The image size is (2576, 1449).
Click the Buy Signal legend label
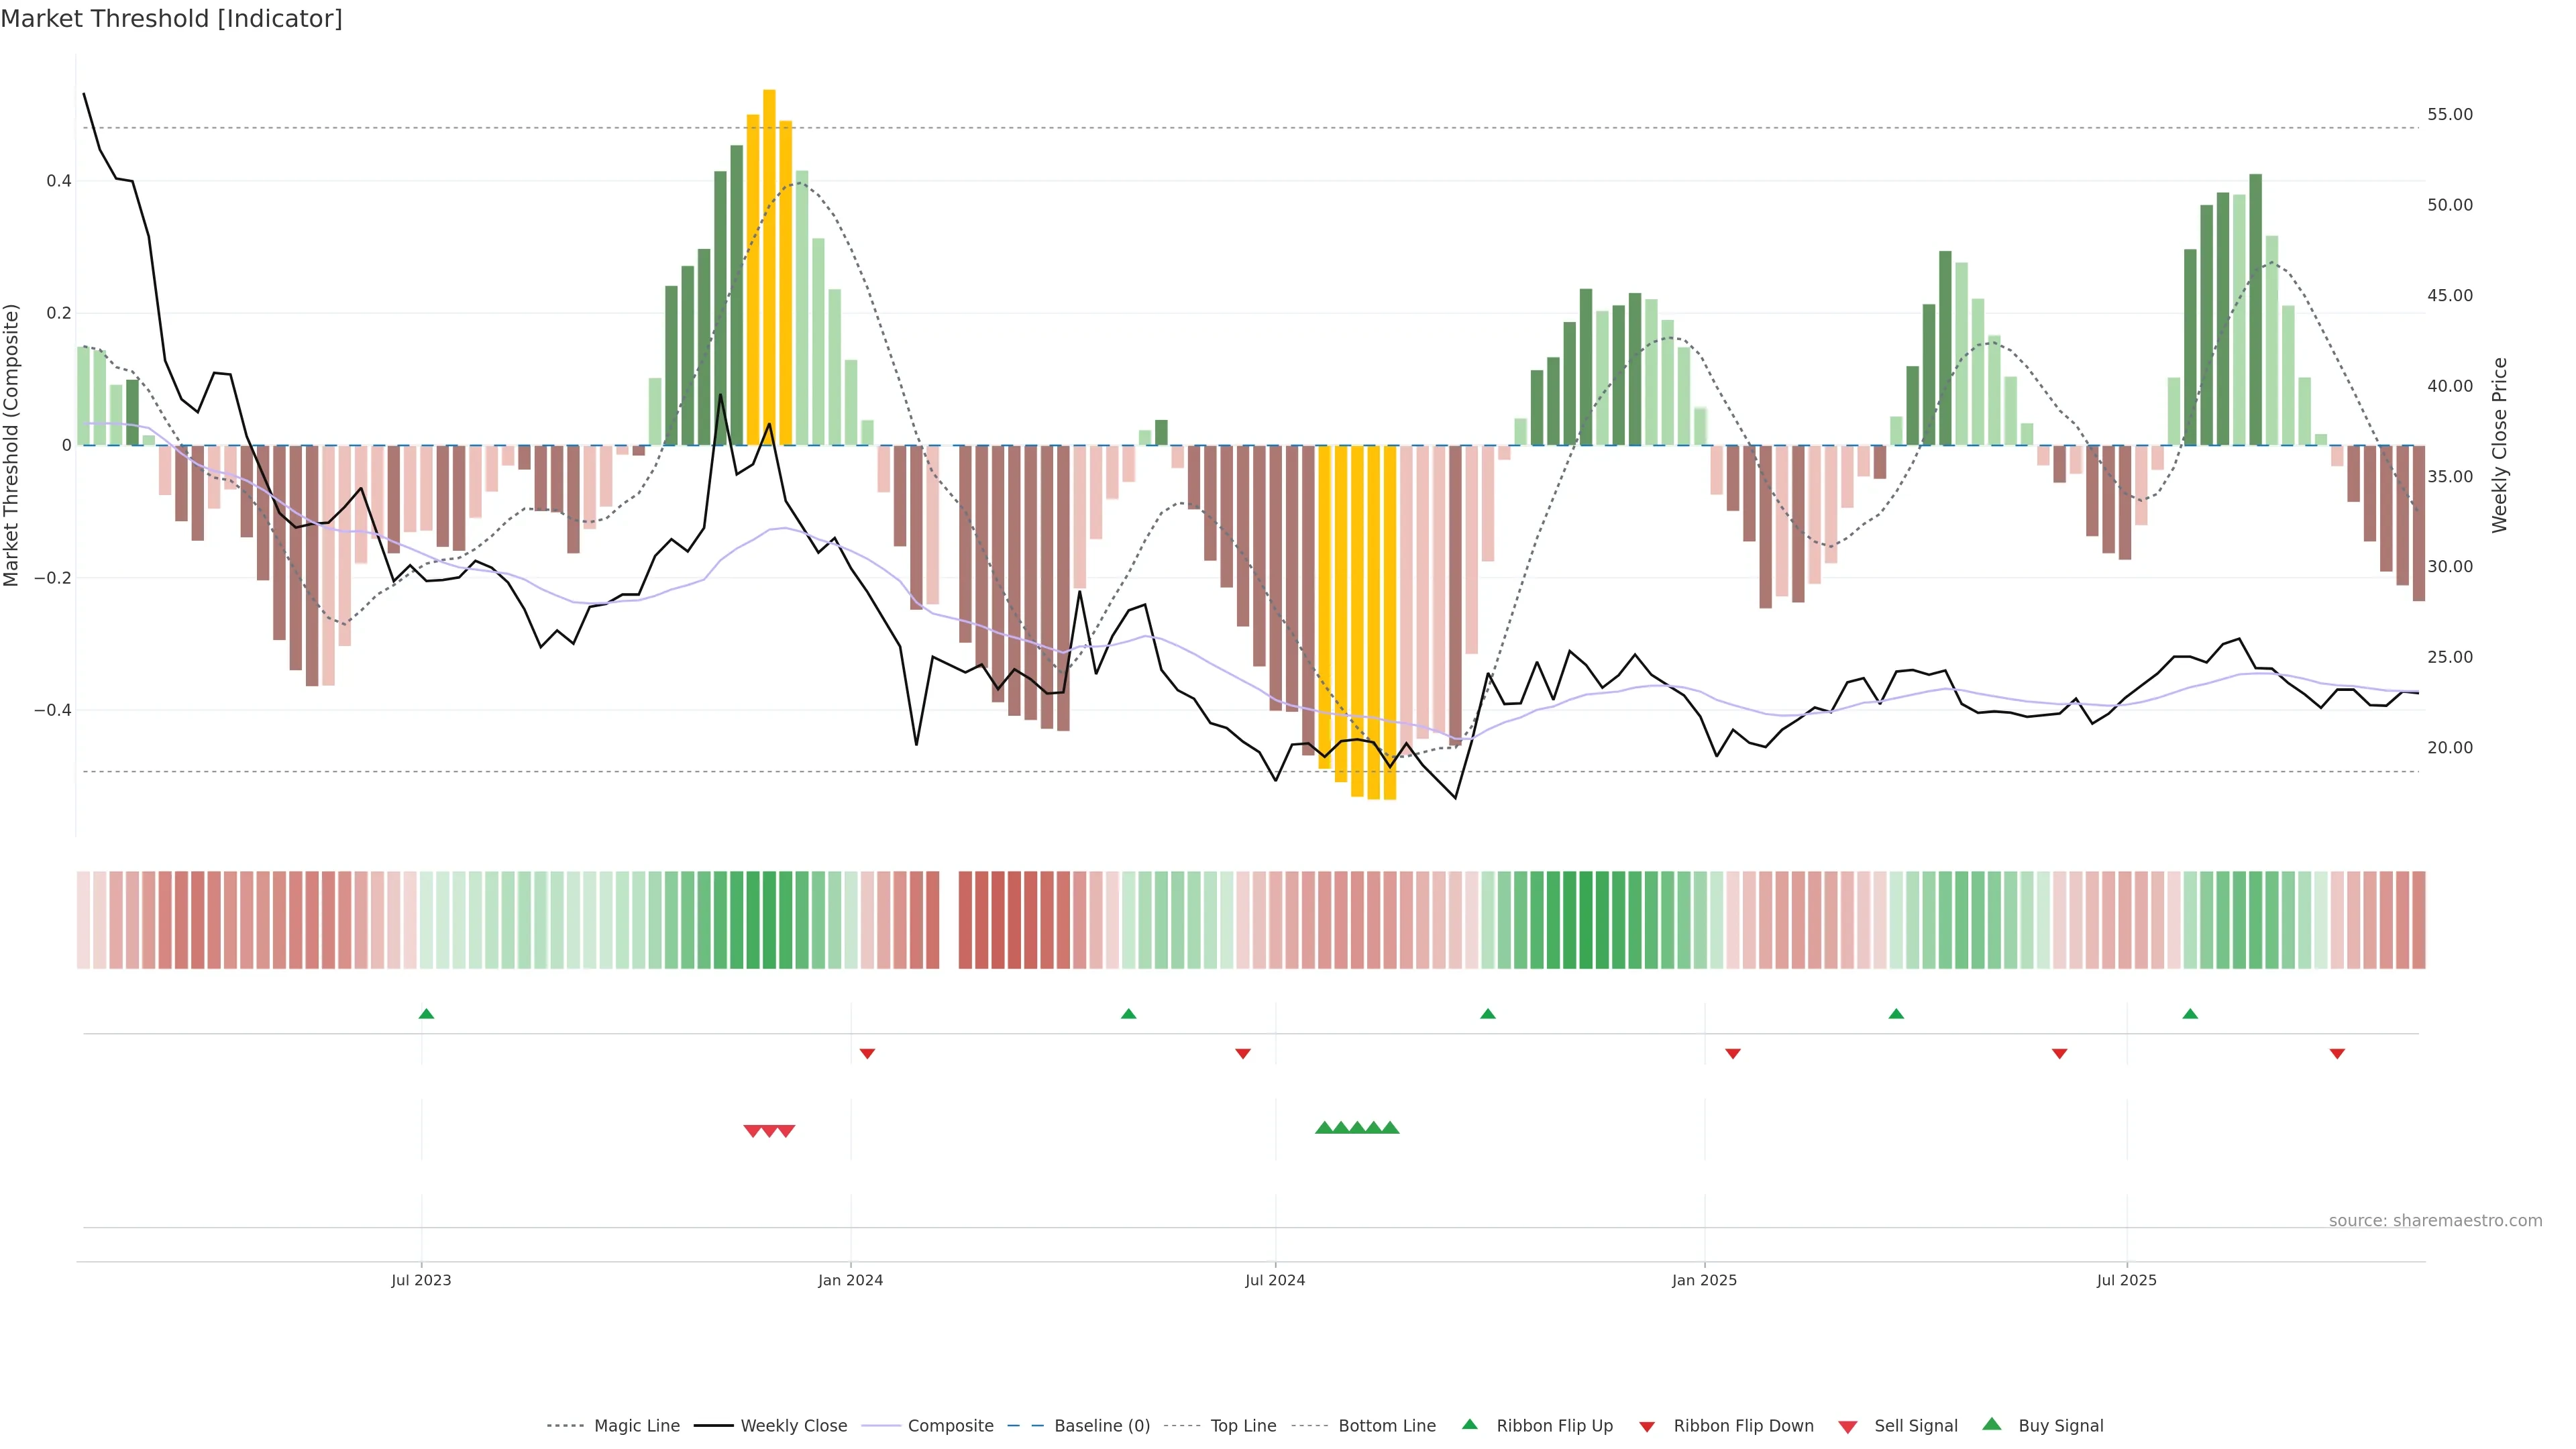point(2060,1426)
